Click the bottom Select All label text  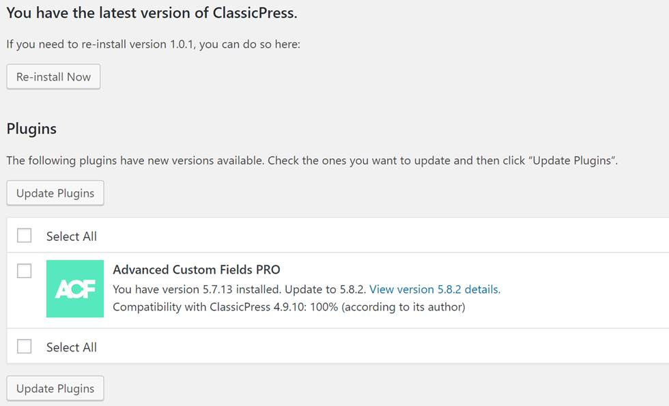coord(71,347)
